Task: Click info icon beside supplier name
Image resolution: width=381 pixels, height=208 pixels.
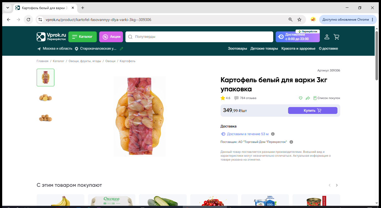Action: pos(291,142)
